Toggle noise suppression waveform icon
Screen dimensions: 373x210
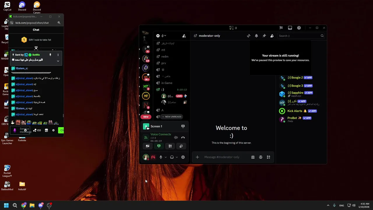pos(176,137)
